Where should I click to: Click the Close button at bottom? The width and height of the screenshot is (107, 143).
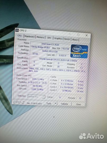[78, 104]
